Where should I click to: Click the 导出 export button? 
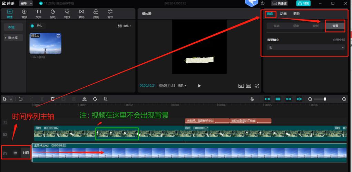[303, 3]
